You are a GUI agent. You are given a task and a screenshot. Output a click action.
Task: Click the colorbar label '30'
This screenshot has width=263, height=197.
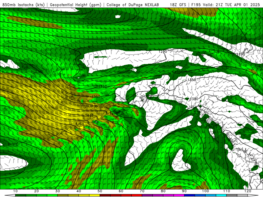tap(58, 191)
